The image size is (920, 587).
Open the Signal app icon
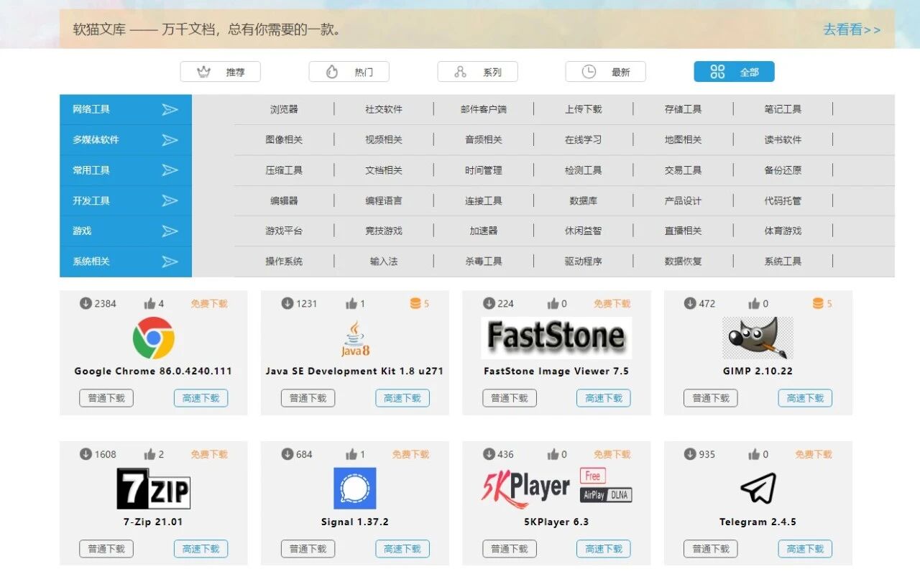(354, 488)
